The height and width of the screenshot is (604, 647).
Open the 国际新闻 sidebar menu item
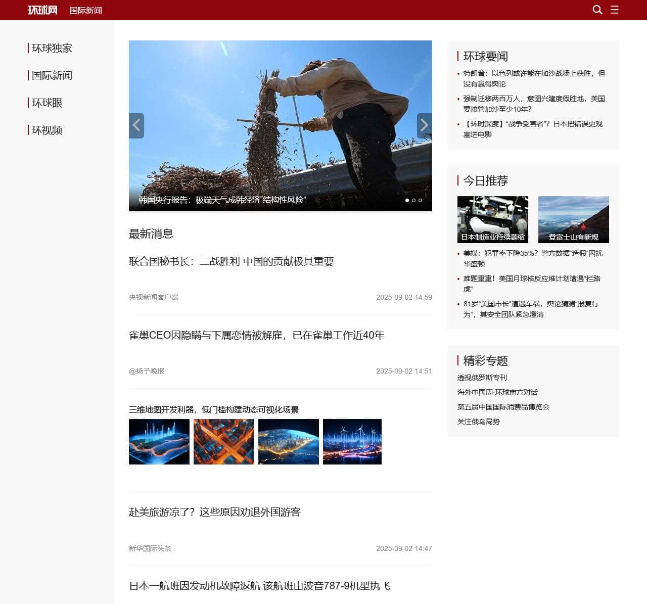click(52, 75)
